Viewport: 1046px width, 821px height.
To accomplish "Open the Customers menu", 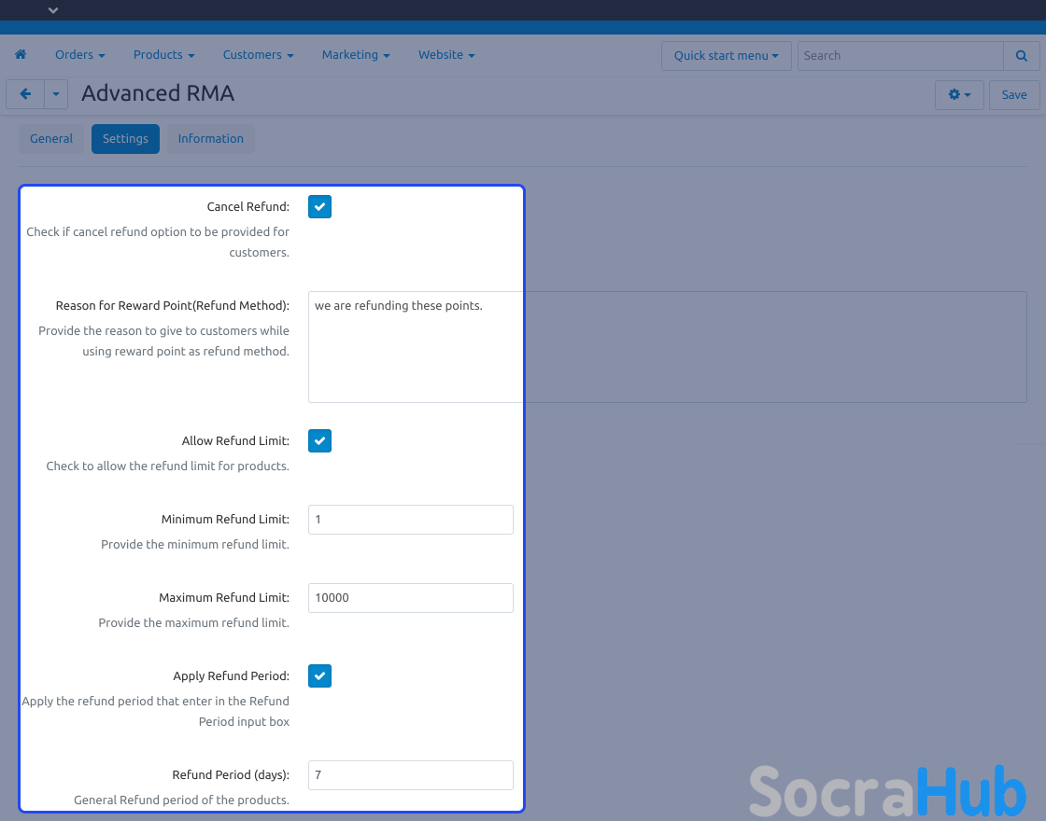I will point(258,55).
